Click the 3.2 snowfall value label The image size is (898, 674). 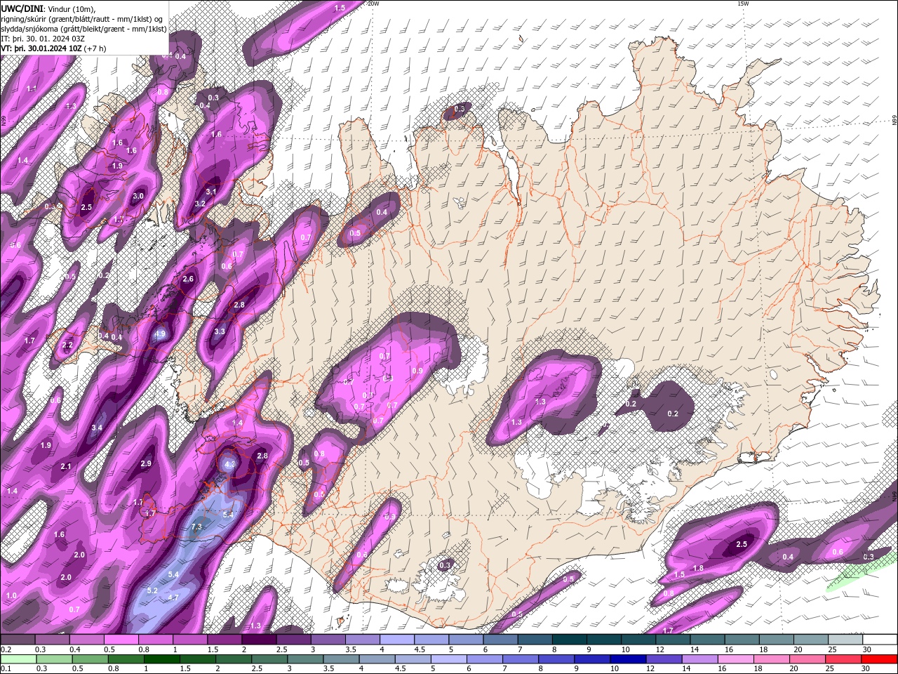pyautogui.click(x=200, y=204)
